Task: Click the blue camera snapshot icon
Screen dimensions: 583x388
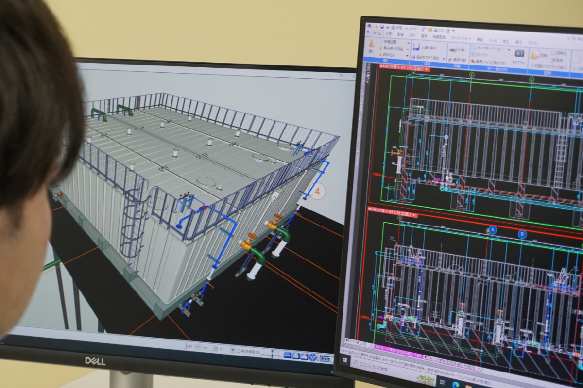Action: 296,356
